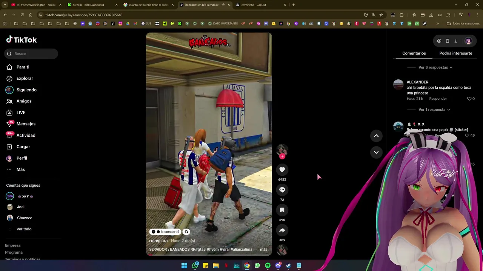
Task: Open profile avatar in top-right pill
Action: pos(468,41)
